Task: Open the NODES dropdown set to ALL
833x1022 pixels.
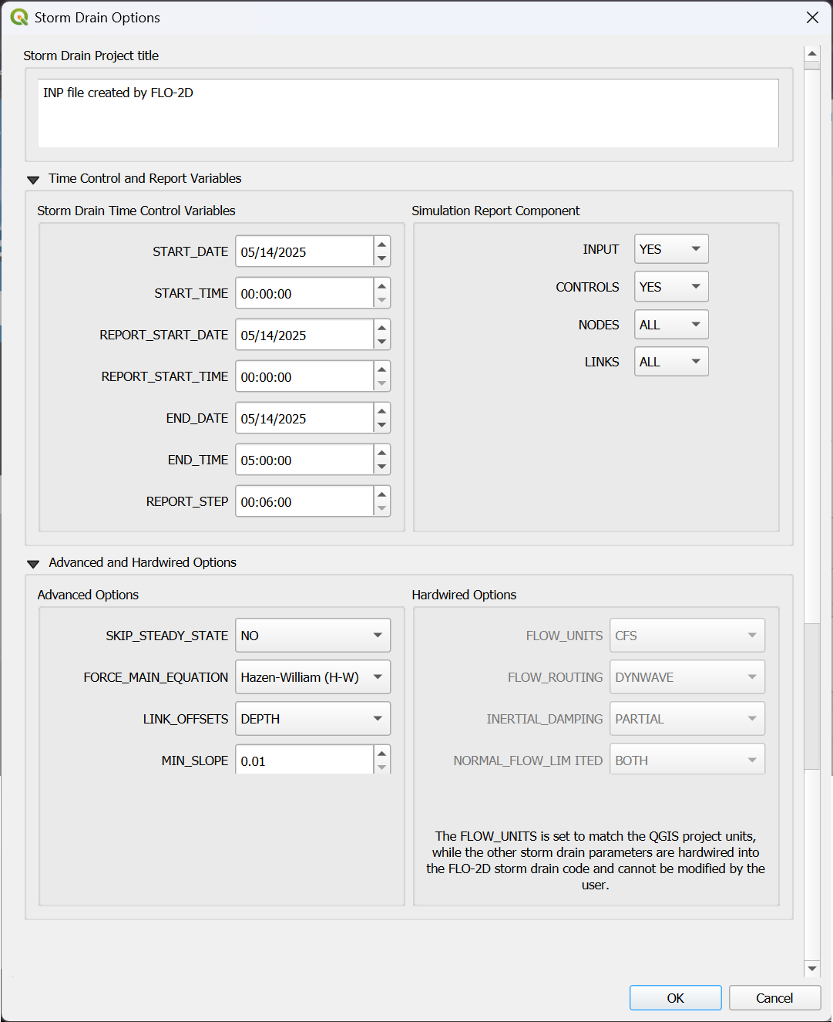Action: coord(670,325)
